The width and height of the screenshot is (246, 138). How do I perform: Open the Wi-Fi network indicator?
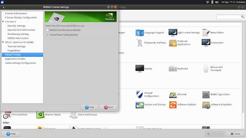tap(208, 2)
